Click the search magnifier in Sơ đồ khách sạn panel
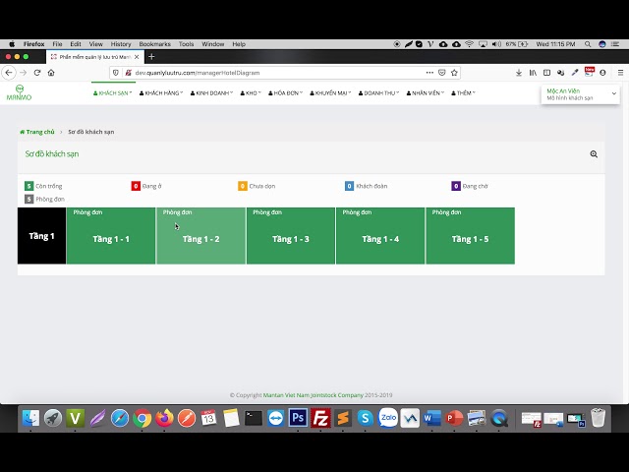Viewport: 629px width, 472px height. pos(594,154)
